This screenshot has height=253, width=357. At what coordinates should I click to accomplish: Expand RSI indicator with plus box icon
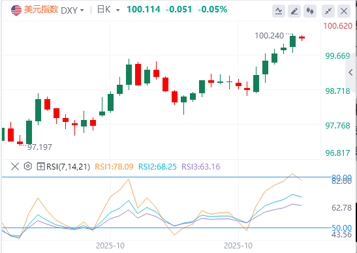pyautogui.click(x=40, y=167)
